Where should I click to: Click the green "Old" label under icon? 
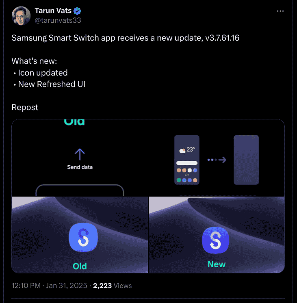click(80, 266)
